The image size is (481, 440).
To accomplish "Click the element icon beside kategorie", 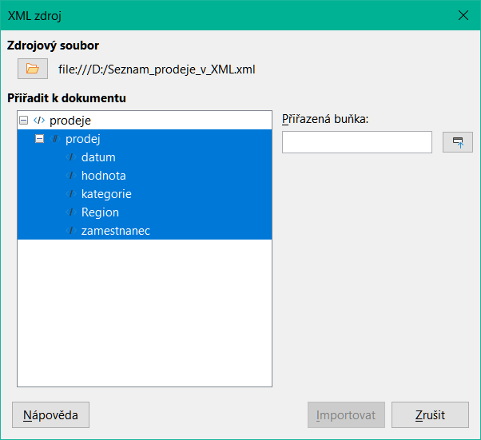I will tap(71, 194).
